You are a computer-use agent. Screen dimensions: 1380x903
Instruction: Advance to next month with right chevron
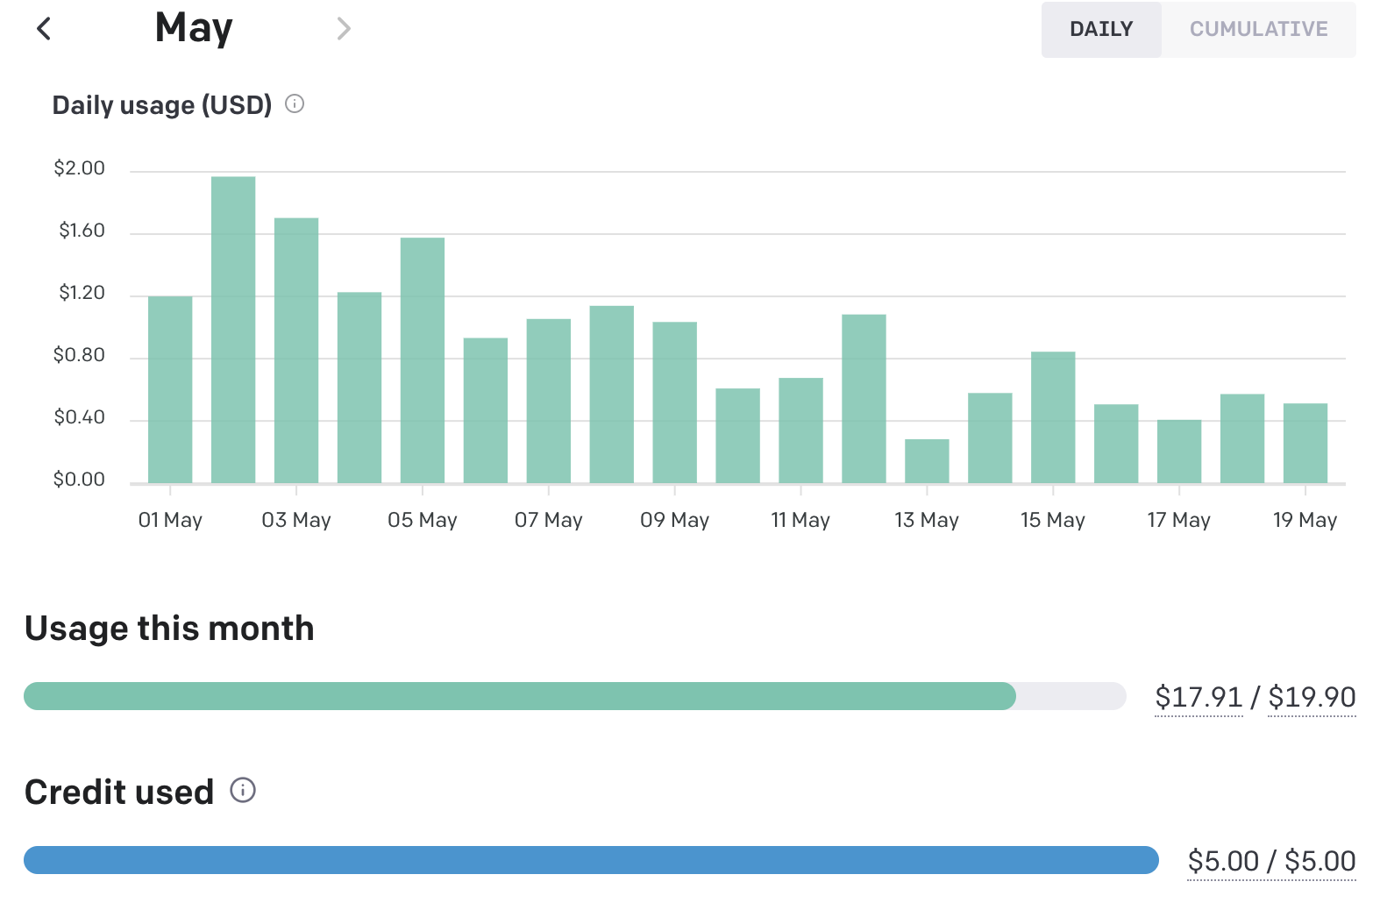tap(344, 29)
